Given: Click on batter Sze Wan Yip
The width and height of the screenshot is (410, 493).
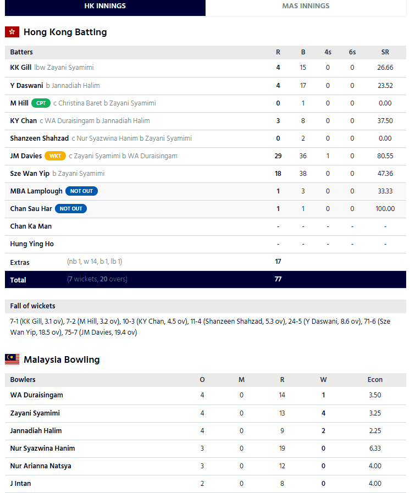Looking at the screenshot, I should click(30, 174).
